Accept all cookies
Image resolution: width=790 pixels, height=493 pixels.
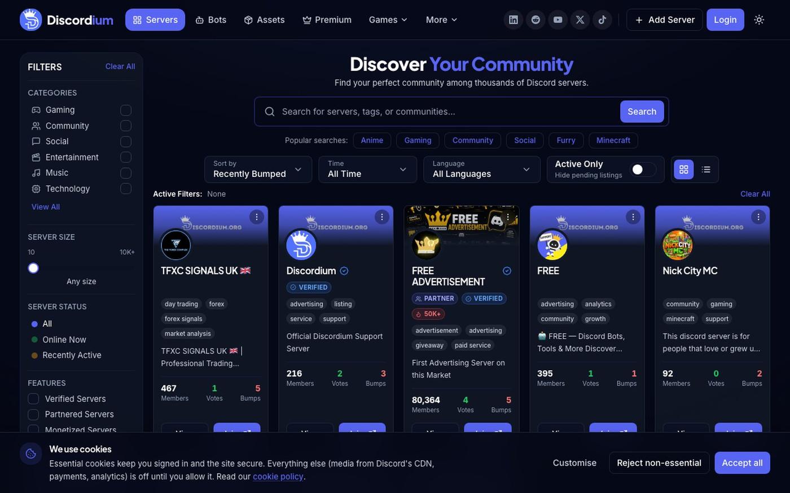(x=742, y=463)
